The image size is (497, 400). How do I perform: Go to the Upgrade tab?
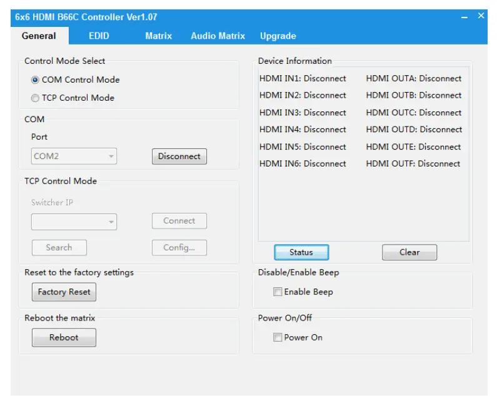pyautogui.click(x=278, y=36)
